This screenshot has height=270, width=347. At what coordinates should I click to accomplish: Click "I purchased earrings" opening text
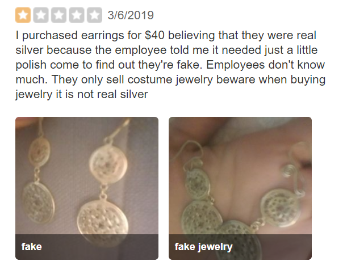pyautogui.click(x=69, y=36)
